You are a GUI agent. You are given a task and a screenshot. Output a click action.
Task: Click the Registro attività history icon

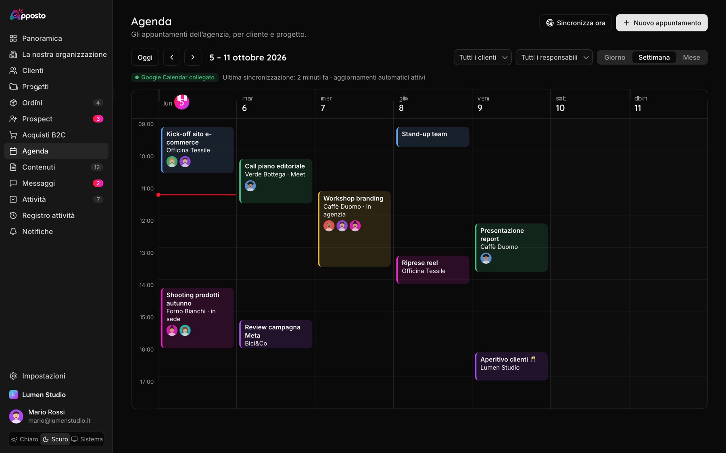coord(13,215)
